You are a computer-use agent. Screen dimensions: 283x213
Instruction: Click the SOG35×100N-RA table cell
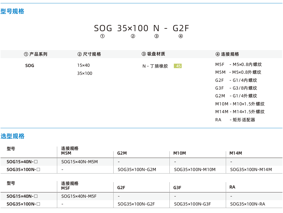pyautogui.click(x=248, y=204)
